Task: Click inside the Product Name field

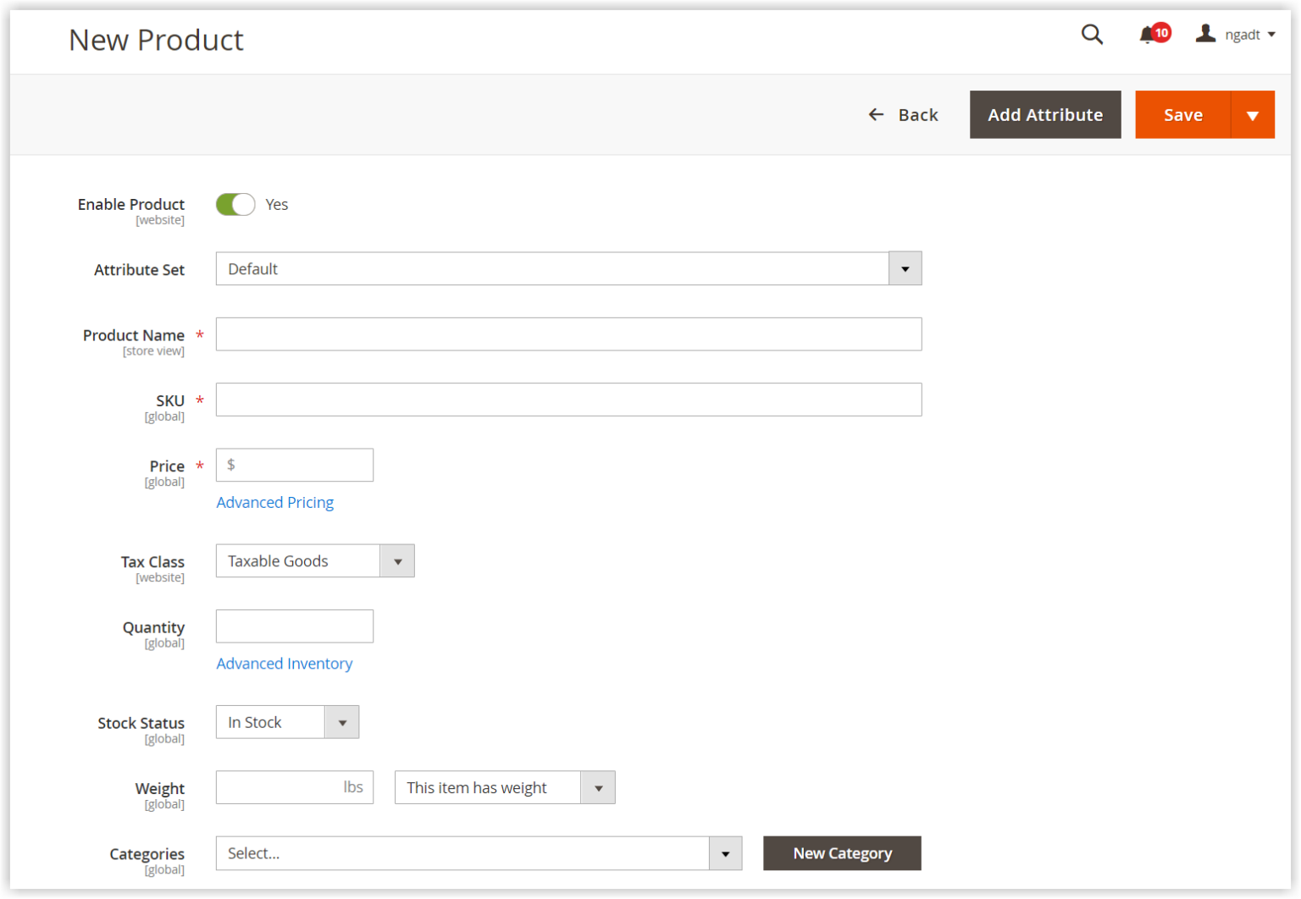Action: point(568,334)
